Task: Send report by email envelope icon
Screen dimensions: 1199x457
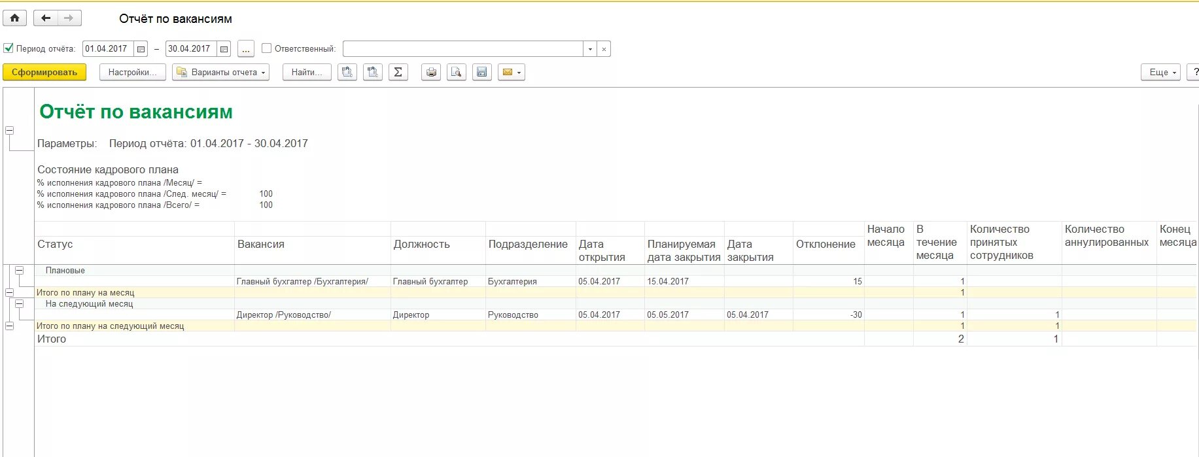Action: coord(512,72)
